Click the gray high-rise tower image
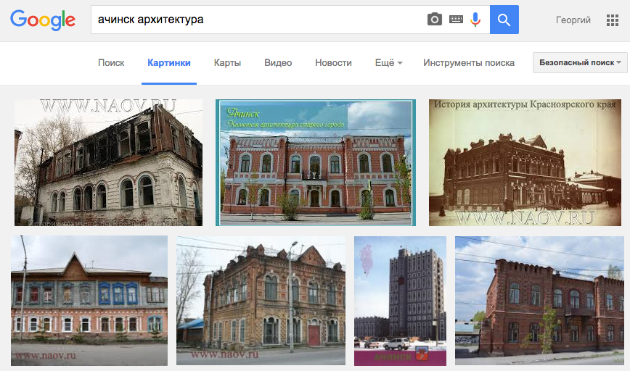Viewport: 630px width, 371px height. (x=400, y=301)
